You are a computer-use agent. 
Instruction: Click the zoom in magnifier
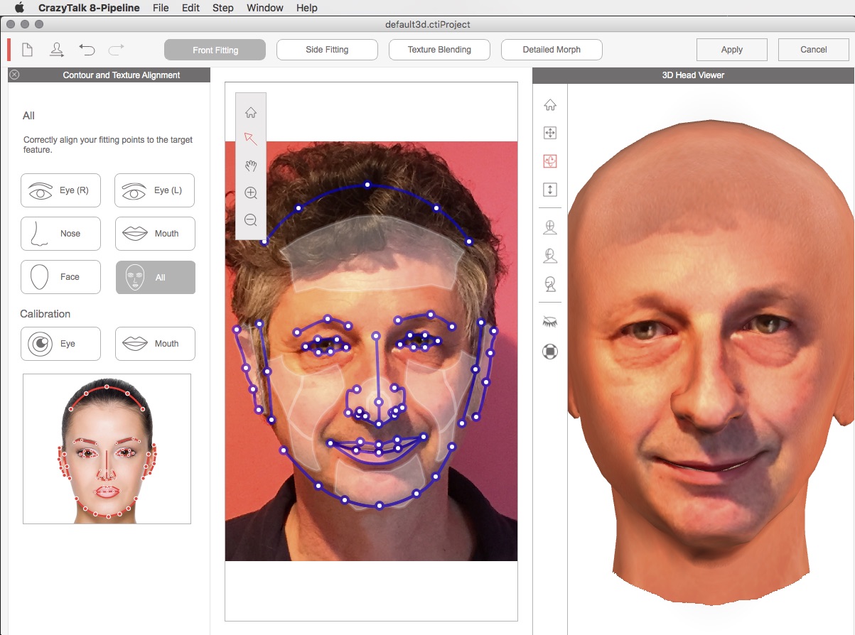[x=250, y=192]
